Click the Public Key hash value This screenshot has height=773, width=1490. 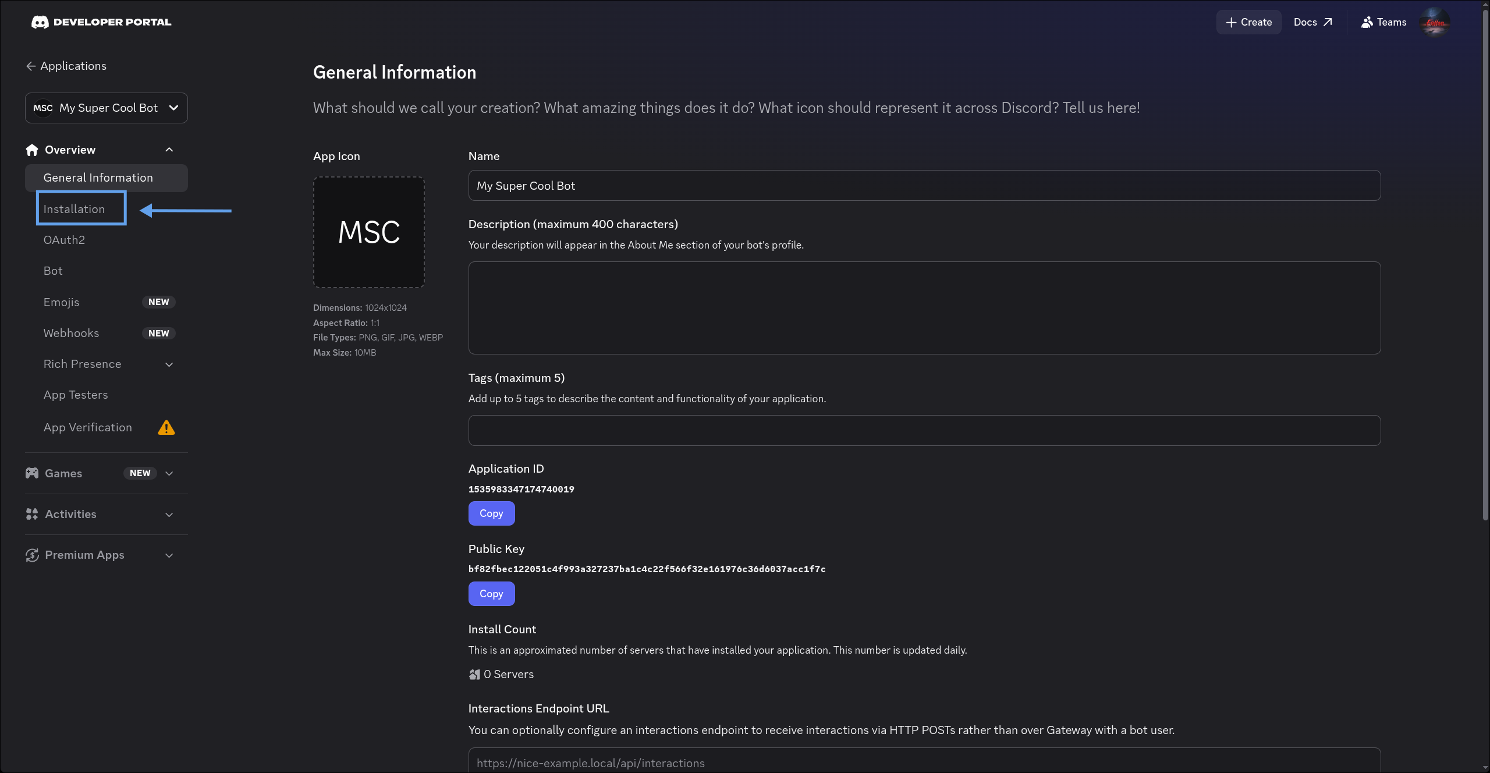coord(647,569)
